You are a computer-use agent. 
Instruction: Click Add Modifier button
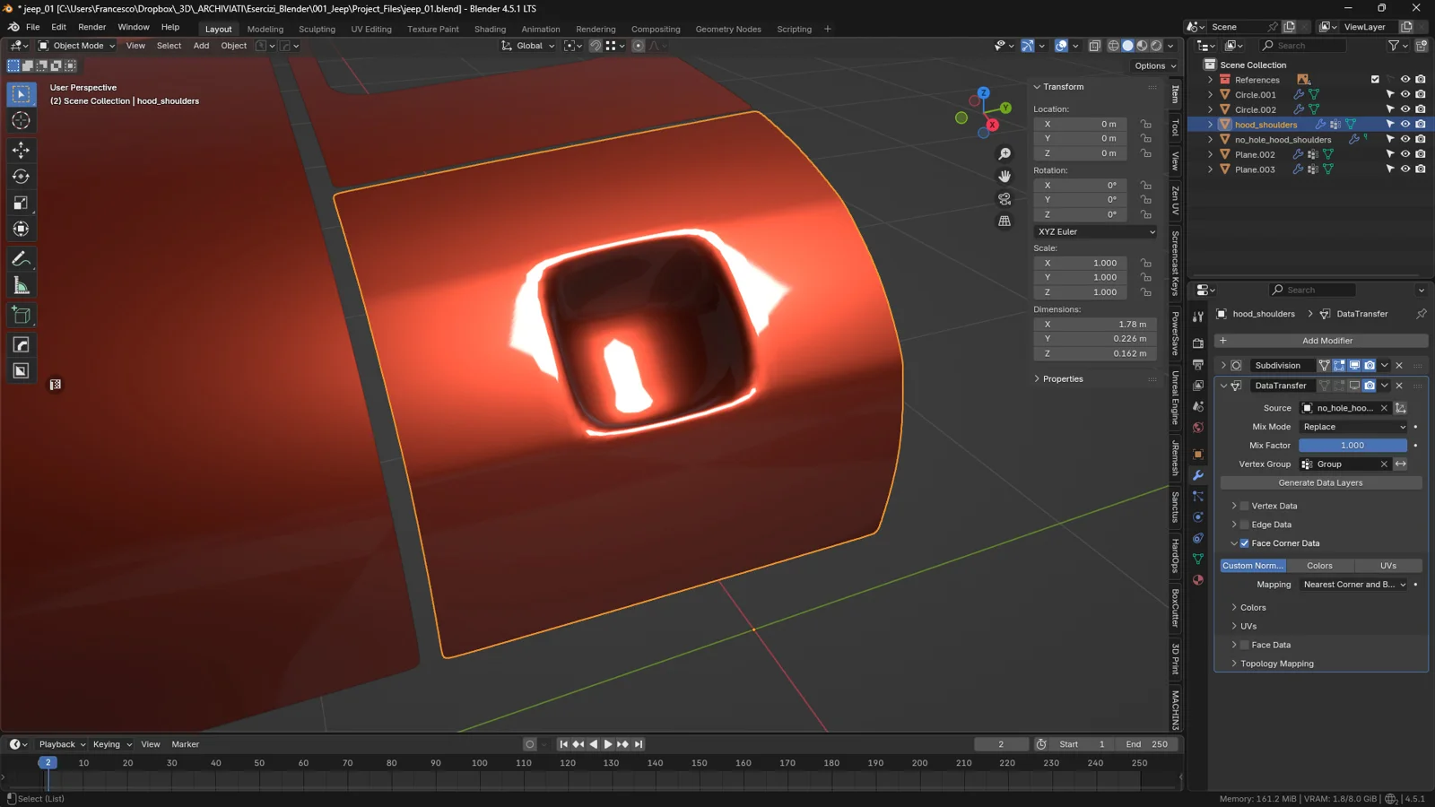[x=1321, y=341]
